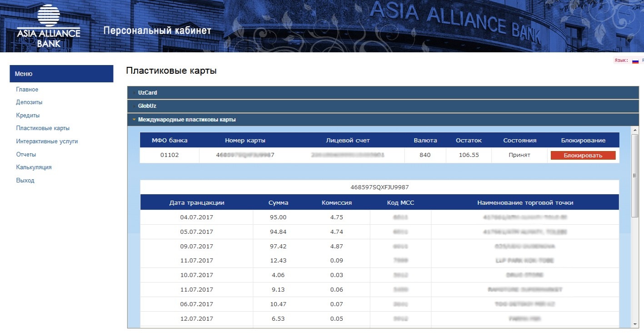Click the card panel scrollbar thumb
Viewport: 644px width, 333px height.
[x=635, y=175]
